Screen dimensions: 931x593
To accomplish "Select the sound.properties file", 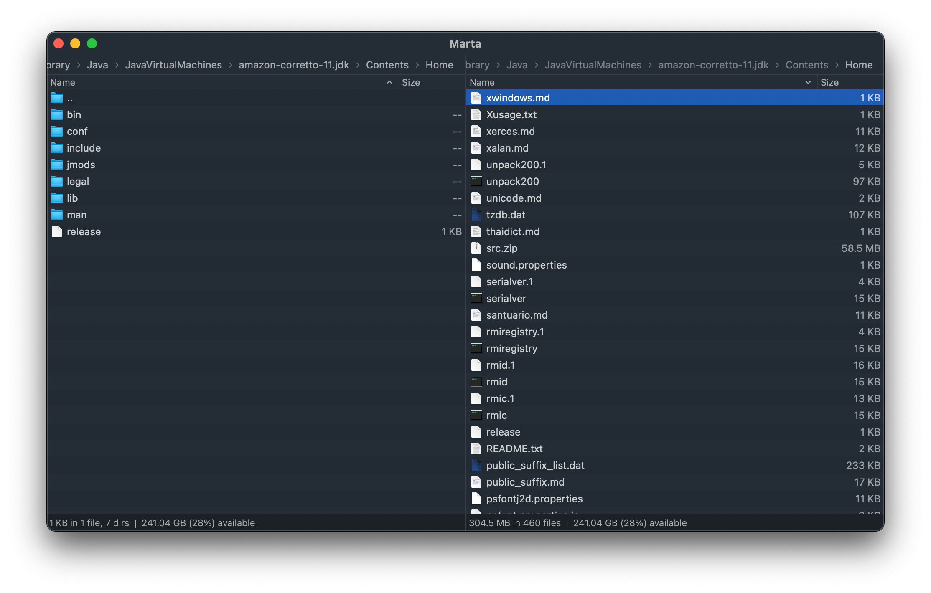I will [526, 265].
